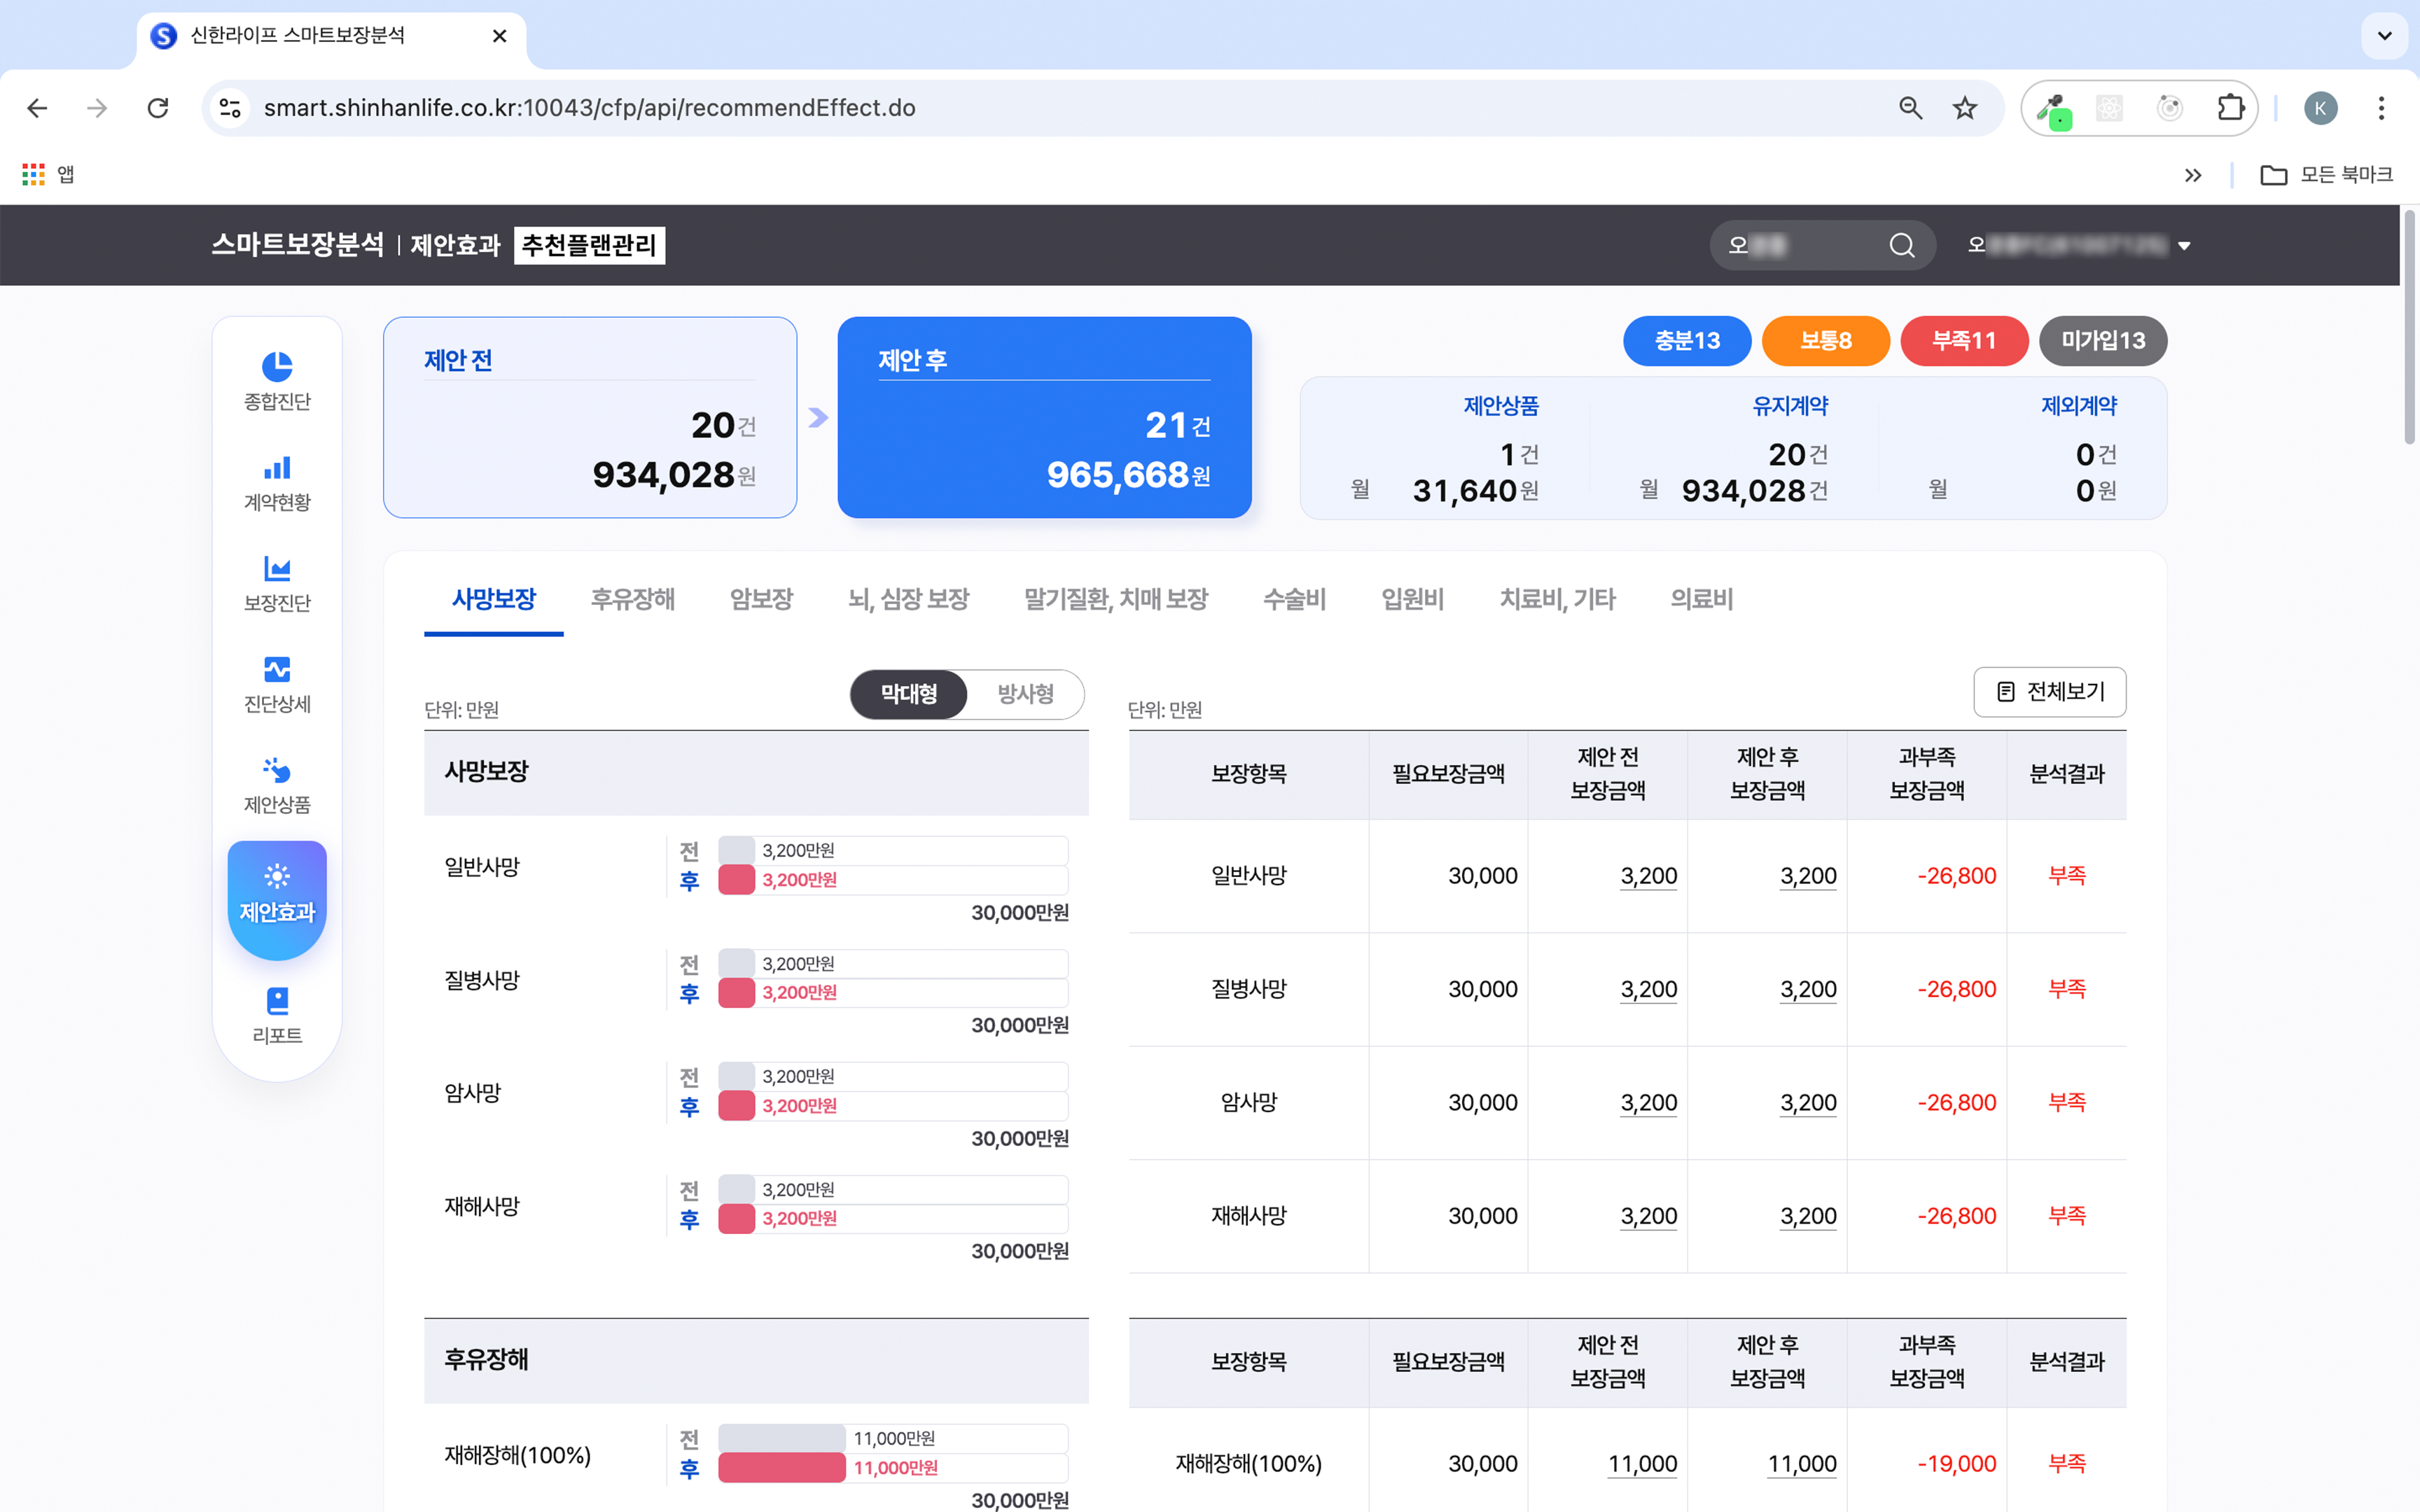This screenshot has width=2420, height=1512.
Task: Select the 막대형 chart toggle
Action: coord(908,694)
